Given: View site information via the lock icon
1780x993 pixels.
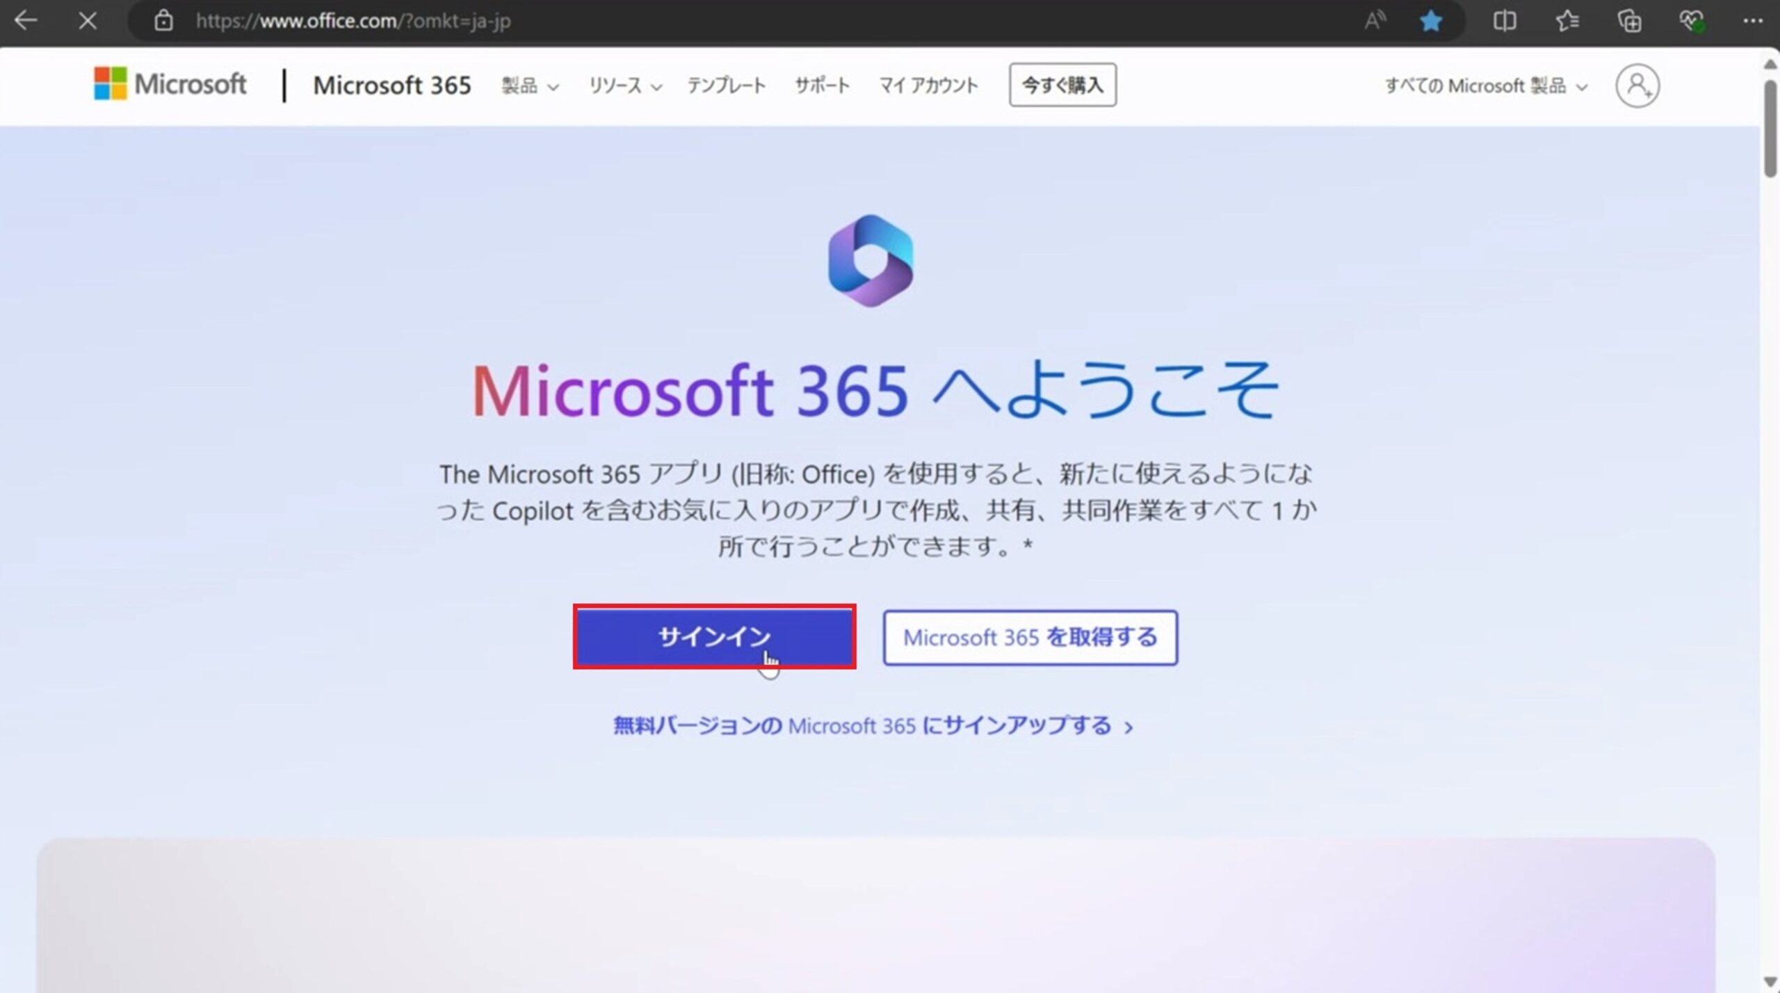Looking at the screenshot, I should (x=163, y=21).
